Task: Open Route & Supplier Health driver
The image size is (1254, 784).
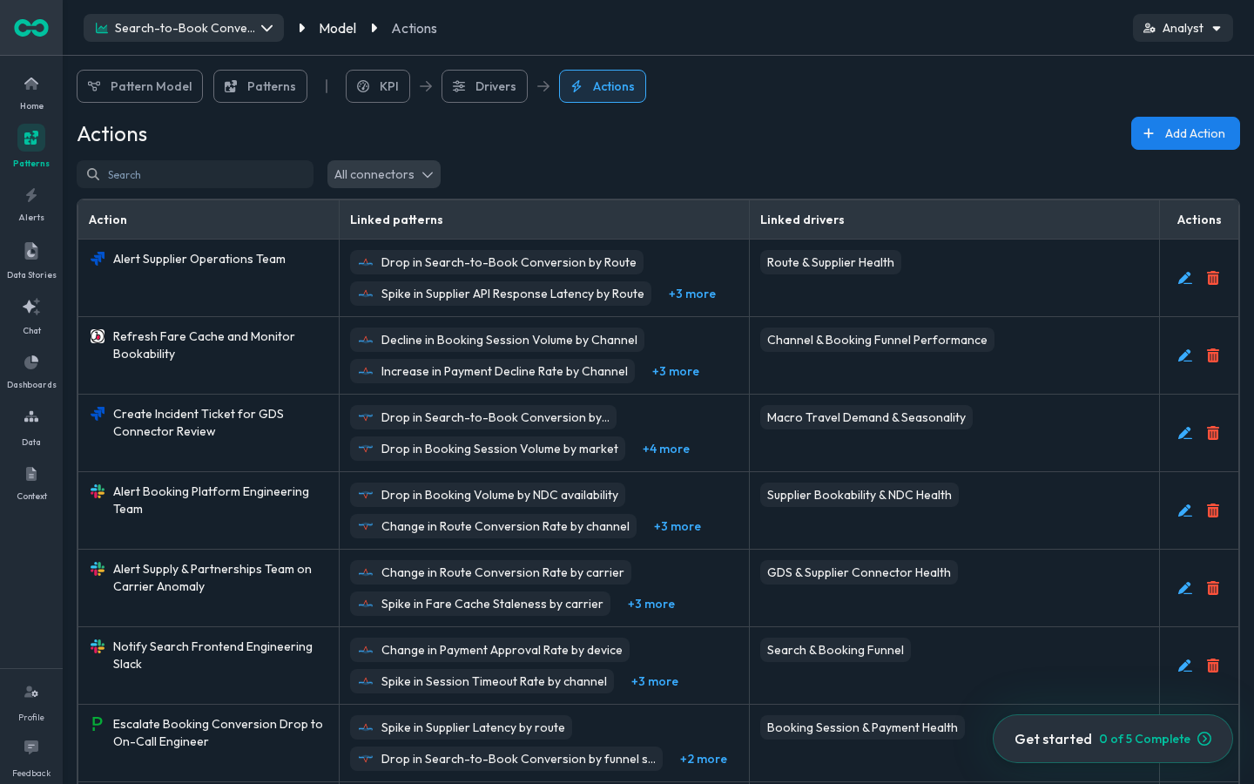Action: click(x=831, y=262)
